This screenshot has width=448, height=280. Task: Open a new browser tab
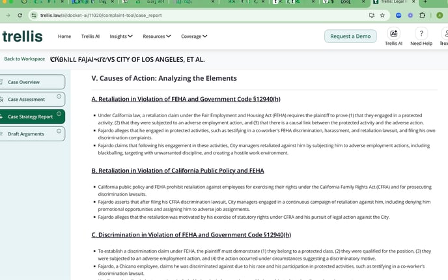click(425, 2)
